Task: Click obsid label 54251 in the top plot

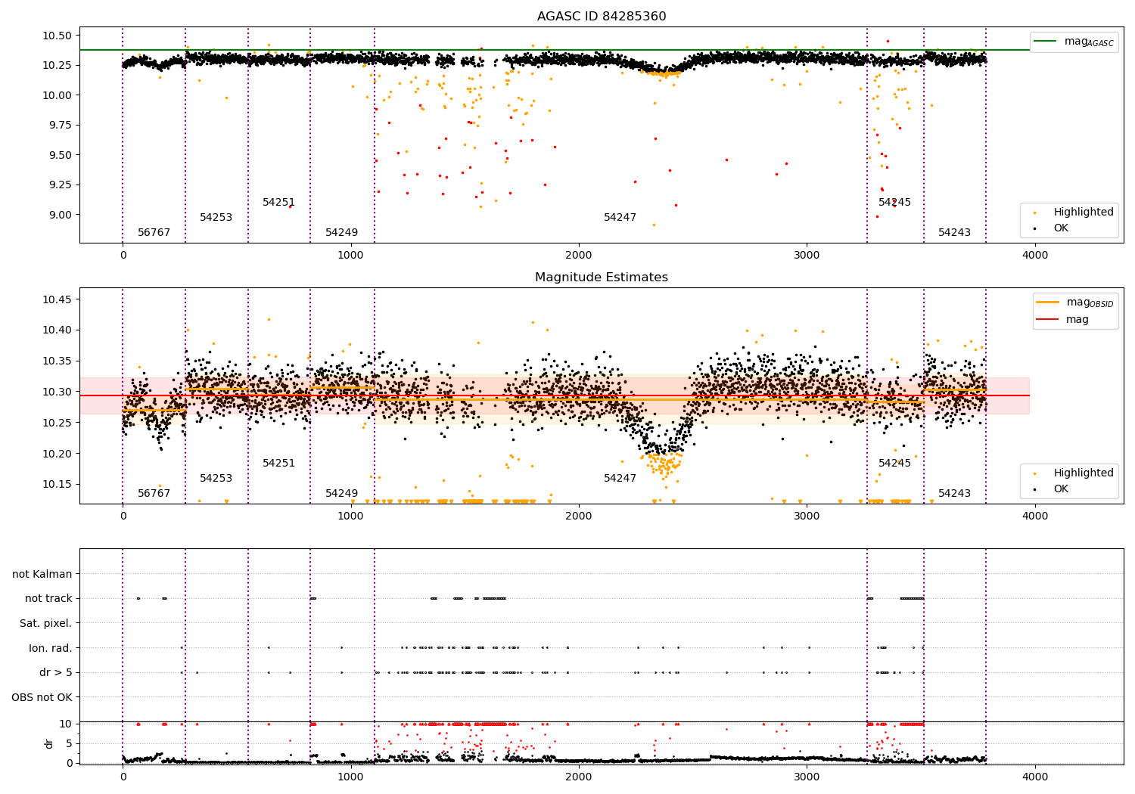Action: [279, 203]
